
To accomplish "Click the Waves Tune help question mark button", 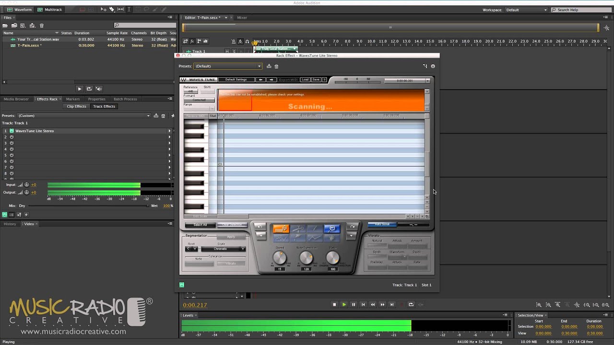I will coord(324,80).
